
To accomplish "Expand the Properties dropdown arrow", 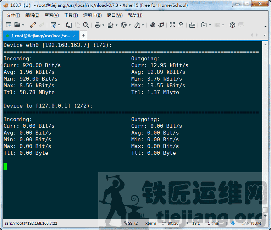I will 59,25.
